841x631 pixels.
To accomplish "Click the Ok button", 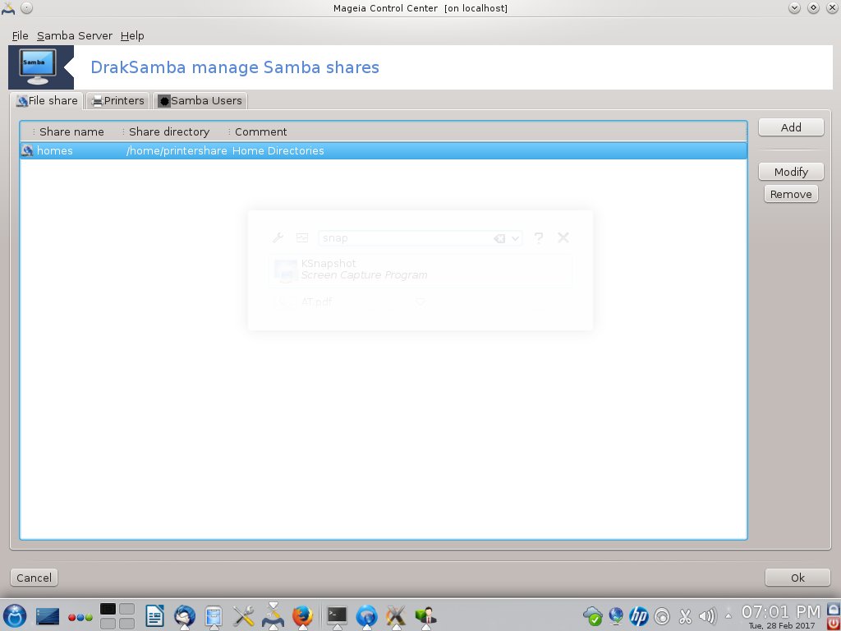I will click(x=797, y=578).
